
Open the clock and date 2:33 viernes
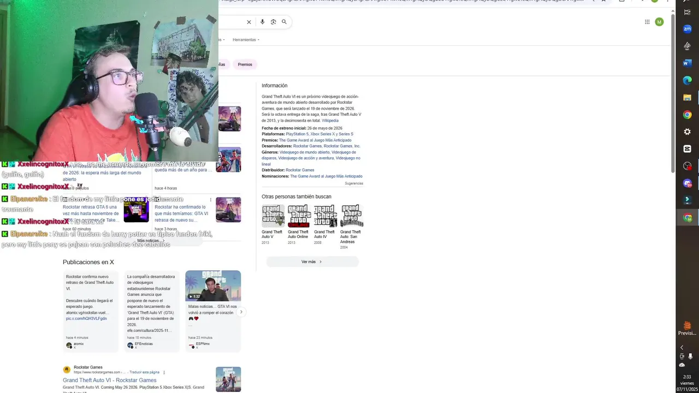(687, 383)
